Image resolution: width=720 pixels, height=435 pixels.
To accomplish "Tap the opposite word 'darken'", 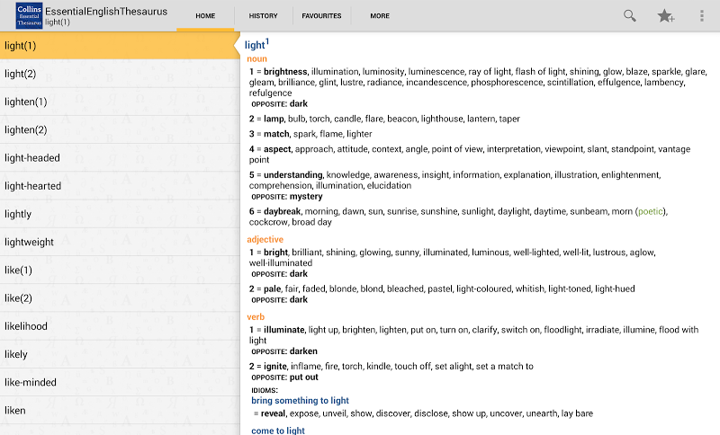I will click(303, 351).
